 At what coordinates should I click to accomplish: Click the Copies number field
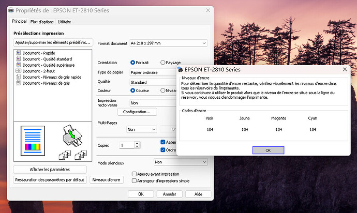pyautogui.click(x=127, y=145)
